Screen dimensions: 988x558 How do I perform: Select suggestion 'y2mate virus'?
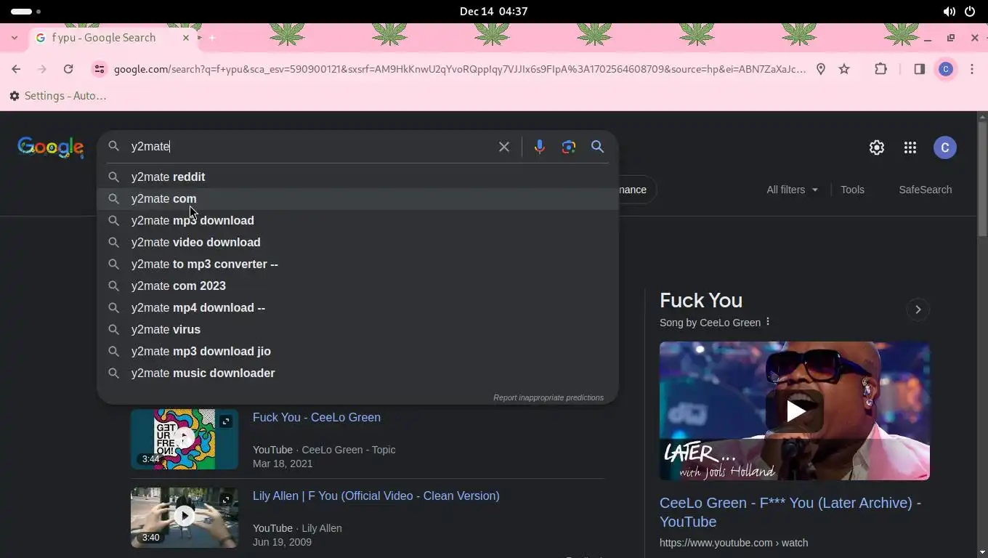tap(357, 329)
